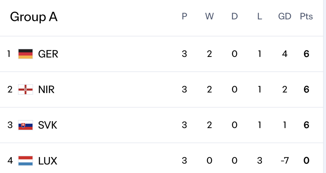Select the LUX team name
Screen dimensions: 326x173
pos(48,161)
